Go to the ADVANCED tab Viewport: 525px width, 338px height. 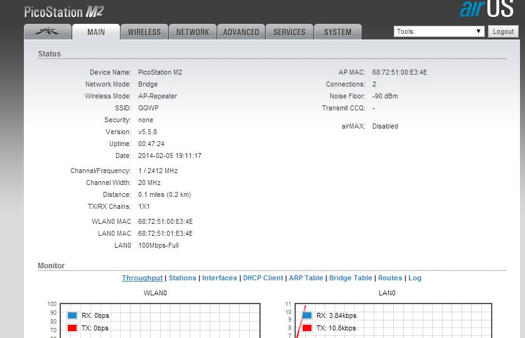point(241,32)
